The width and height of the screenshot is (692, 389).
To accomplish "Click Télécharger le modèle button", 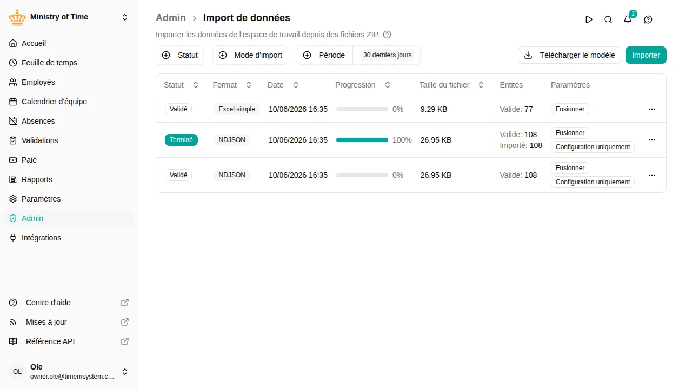I will [569, 55].
